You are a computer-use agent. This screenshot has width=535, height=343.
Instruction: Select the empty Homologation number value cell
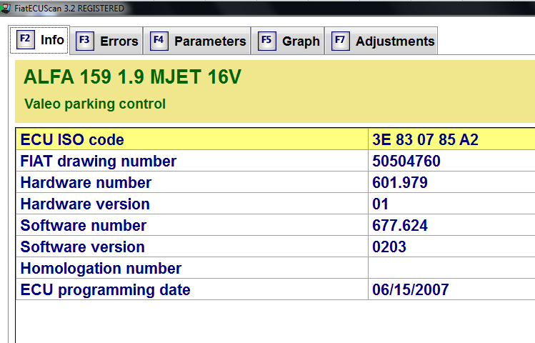[450, 268]
